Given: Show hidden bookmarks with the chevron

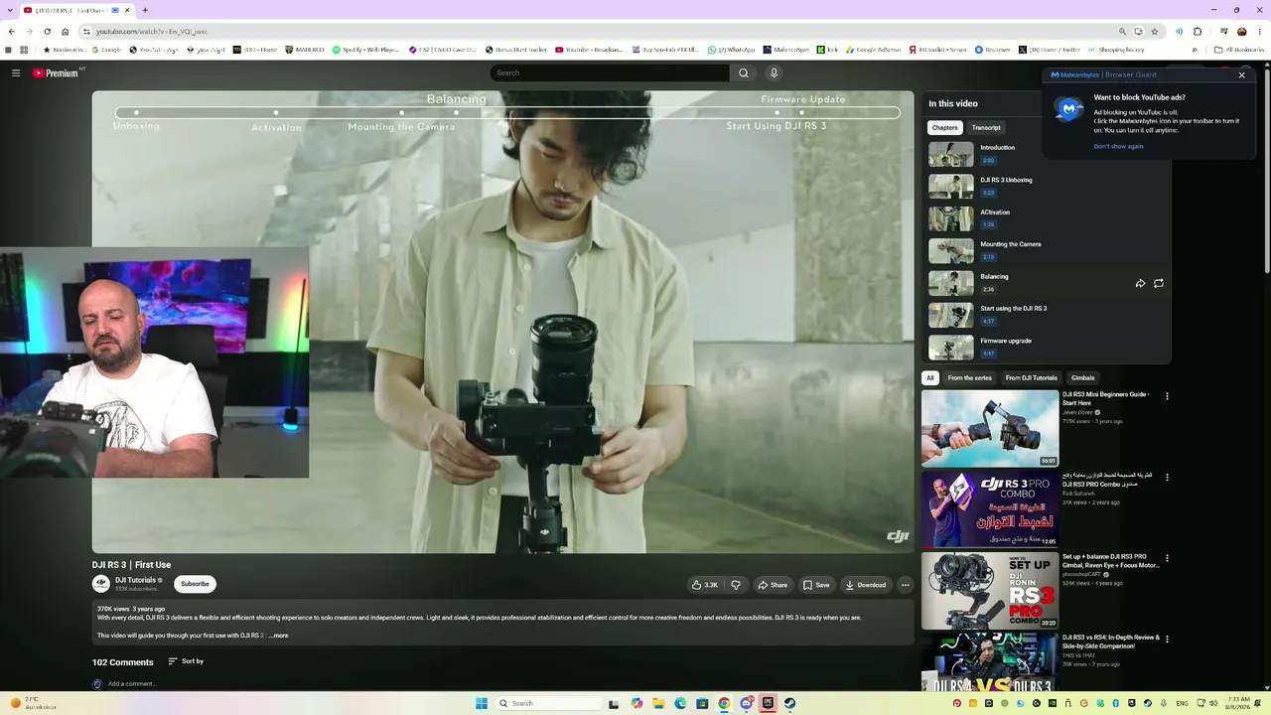Looking at the screenshot, I should point(1195,50).
